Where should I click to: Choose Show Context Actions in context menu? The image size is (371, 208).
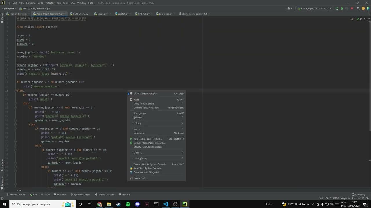(157, 94)
